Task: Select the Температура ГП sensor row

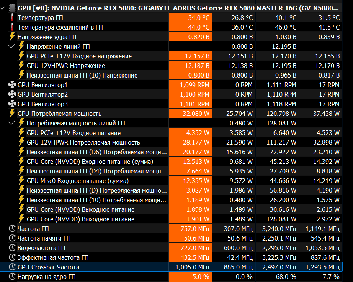Action: (x=171, y=18)
